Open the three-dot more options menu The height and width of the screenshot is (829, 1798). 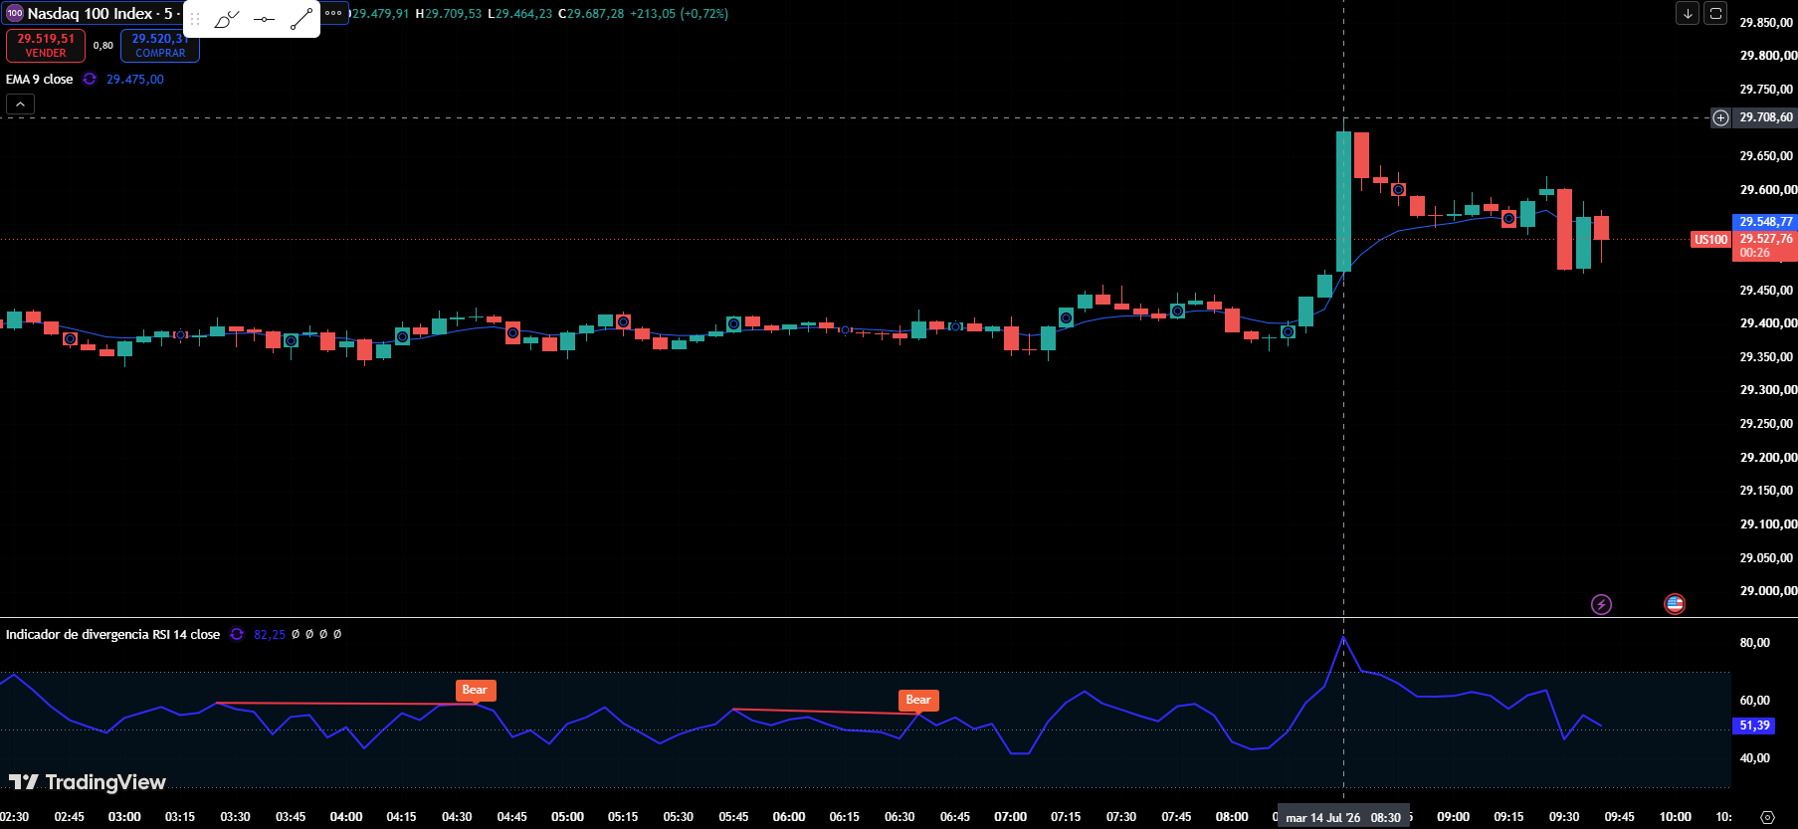coord(333,13)
